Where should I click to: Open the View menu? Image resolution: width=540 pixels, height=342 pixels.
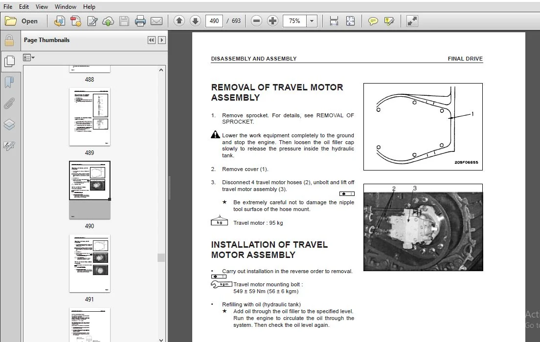[42, 6]
